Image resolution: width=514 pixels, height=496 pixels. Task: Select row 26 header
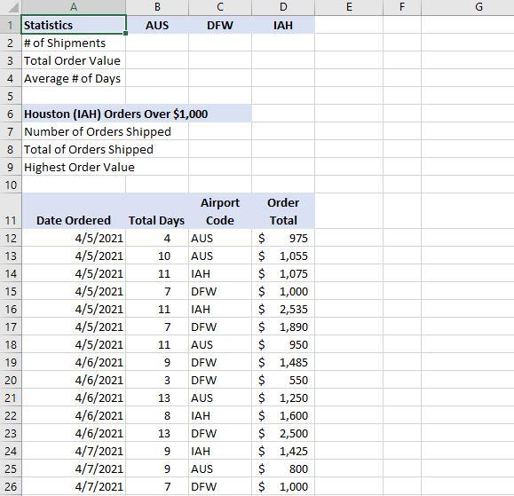[x=11, y=486]
